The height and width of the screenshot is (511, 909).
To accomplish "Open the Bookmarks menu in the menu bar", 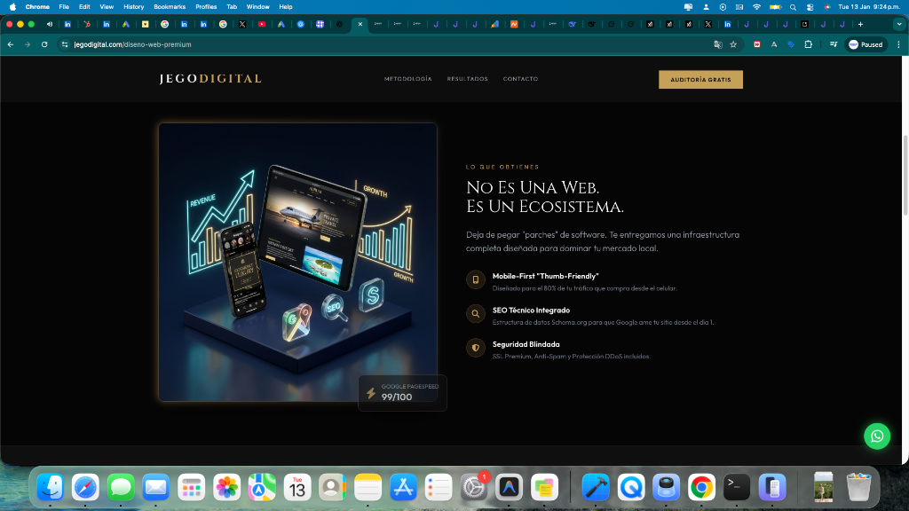I will pyautogui.click(x=169, y=7).
